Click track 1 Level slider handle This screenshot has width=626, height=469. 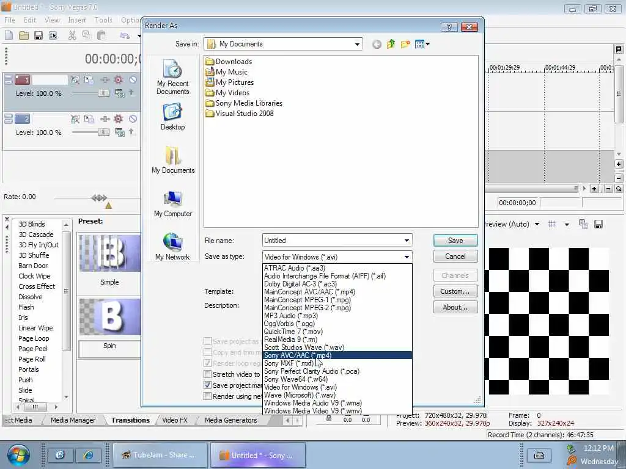[x=103, y=93]
